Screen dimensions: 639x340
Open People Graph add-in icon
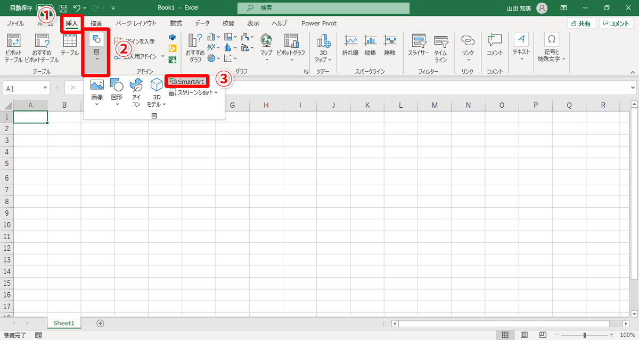(x=172, y=59)
